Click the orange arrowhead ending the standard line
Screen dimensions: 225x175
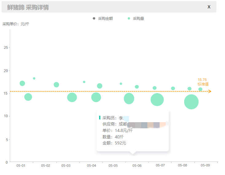pos(209,91)
